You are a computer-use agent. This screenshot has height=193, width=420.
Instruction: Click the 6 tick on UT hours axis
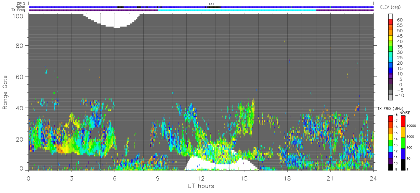tap(115, 178)
